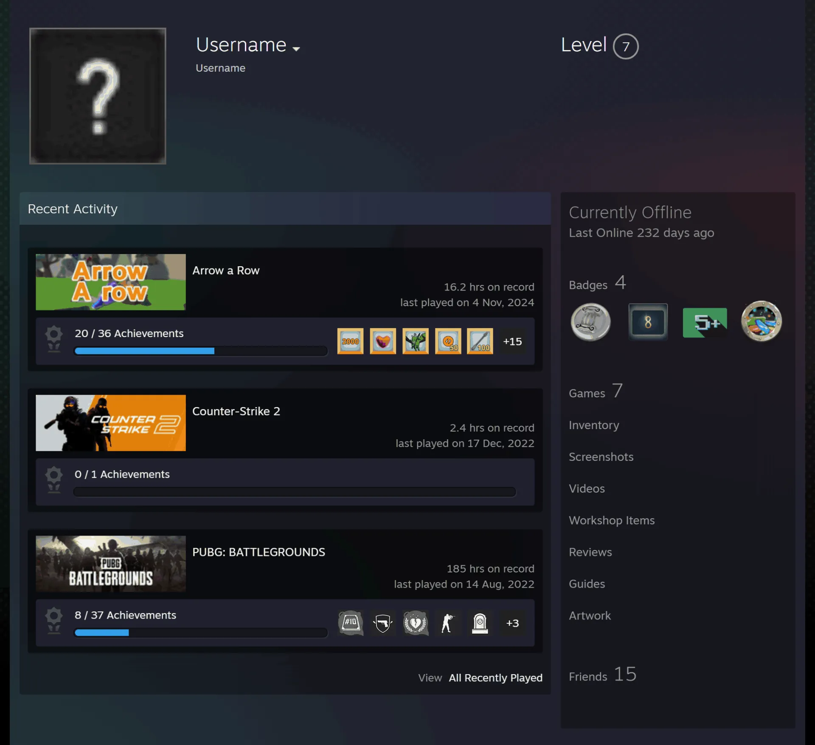The width and height of the screenshot is (815, 745).
Task: Click the PUBG: BATTLEGROUNDS game title
Action: point(259,552)
